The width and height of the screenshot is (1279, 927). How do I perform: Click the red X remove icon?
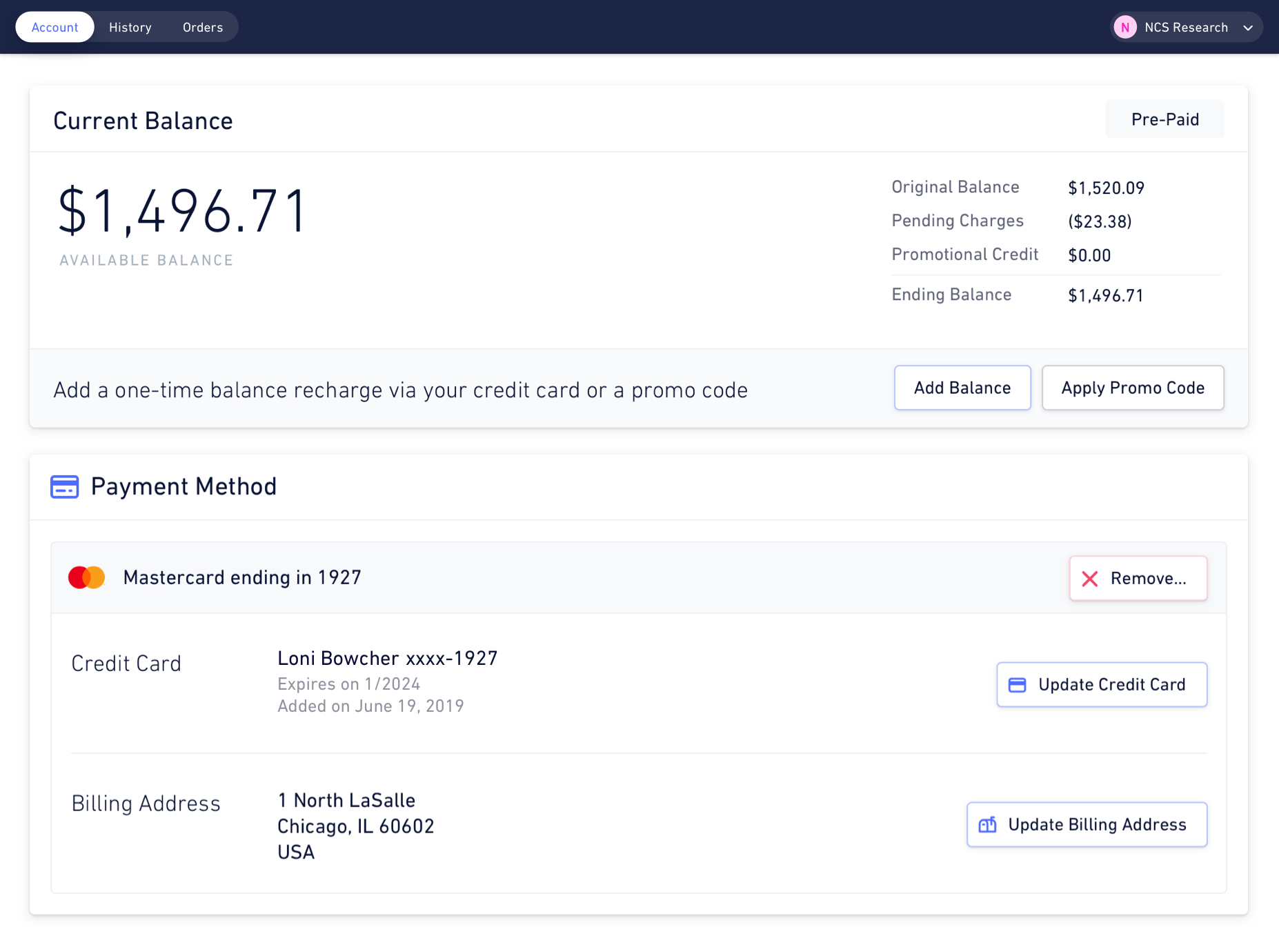pos(1090,579)
